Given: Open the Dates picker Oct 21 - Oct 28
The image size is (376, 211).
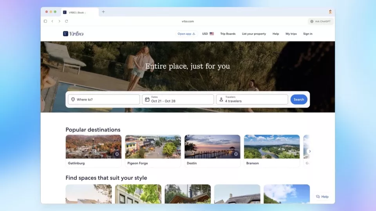Looking at the screenshot, I should click(178, 99).
